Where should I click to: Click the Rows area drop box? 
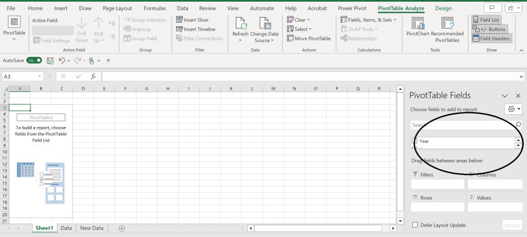coord(437,207)
